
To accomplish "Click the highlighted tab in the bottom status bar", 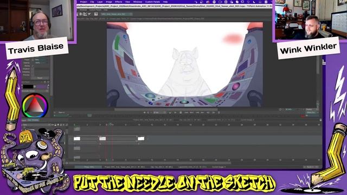I will [88, 167].
